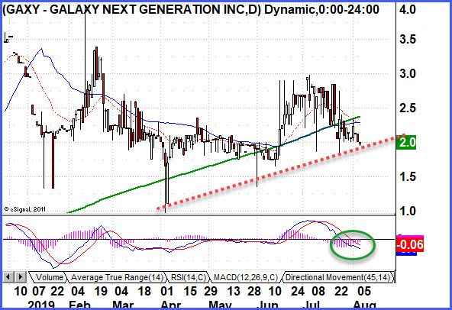Click the 2.5 price axis label
This screenshot has height=310, width=452.
tap(407, 108)
